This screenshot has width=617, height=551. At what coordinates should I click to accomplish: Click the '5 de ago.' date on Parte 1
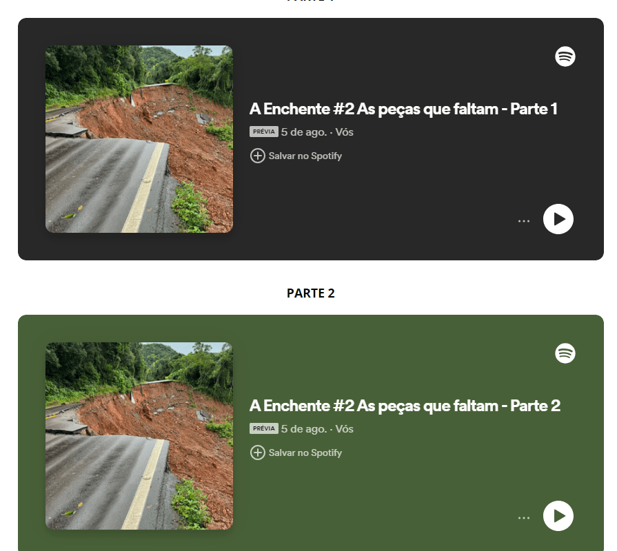click(304, 132)
